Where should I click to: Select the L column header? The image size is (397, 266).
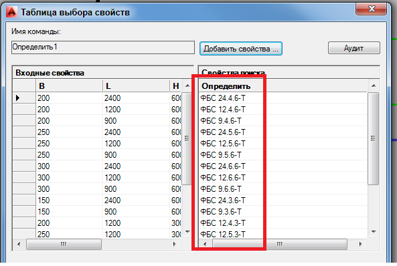pyautogui.click(x=136, y=86)
